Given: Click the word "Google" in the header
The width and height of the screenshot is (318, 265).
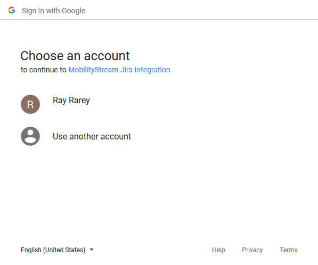Looking at the screenshot, I should pyautogui.click(x=74, y=11).
